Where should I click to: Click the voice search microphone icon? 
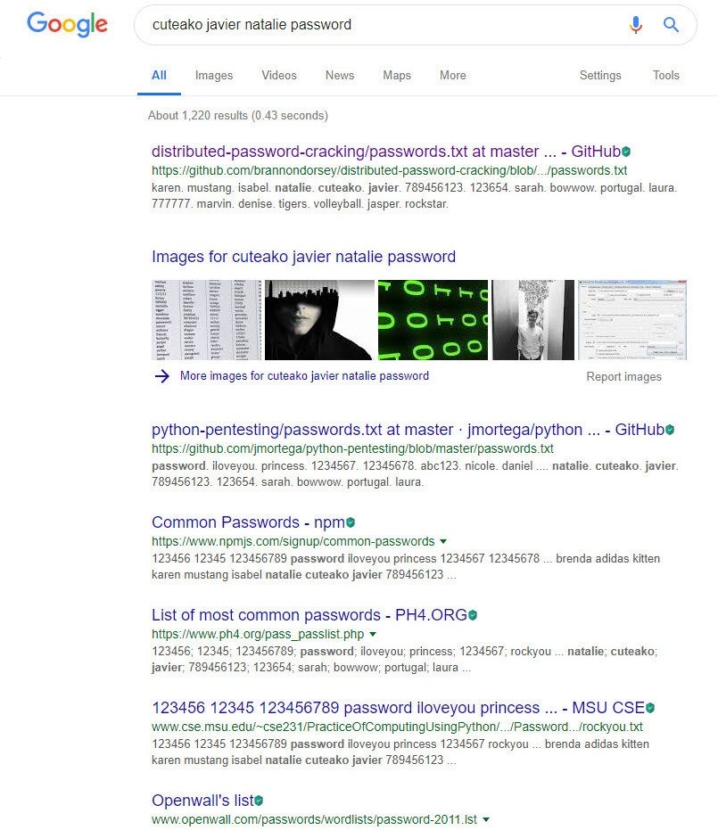pos(635,24)
